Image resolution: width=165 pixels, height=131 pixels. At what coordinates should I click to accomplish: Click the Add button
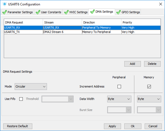(132, 64)
